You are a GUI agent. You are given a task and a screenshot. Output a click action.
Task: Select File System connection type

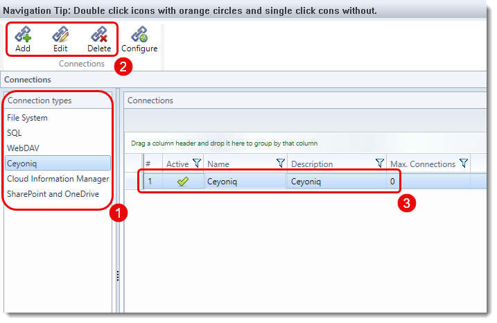click(58, 118)
